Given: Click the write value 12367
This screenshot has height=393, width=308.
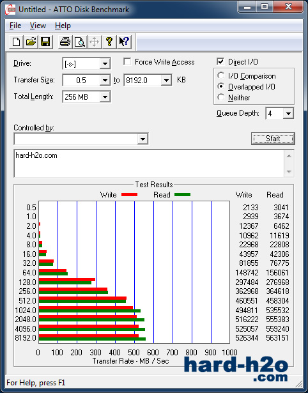Looking at the screenshot, I should (x=249, y=226).
